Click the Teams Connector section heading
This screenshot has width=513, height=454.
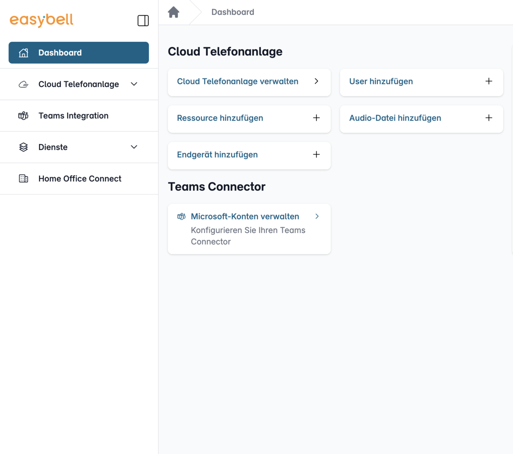click(216, 187)
